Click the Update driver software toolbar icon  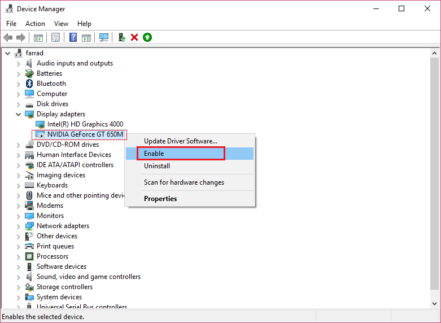tap(122, 37)
